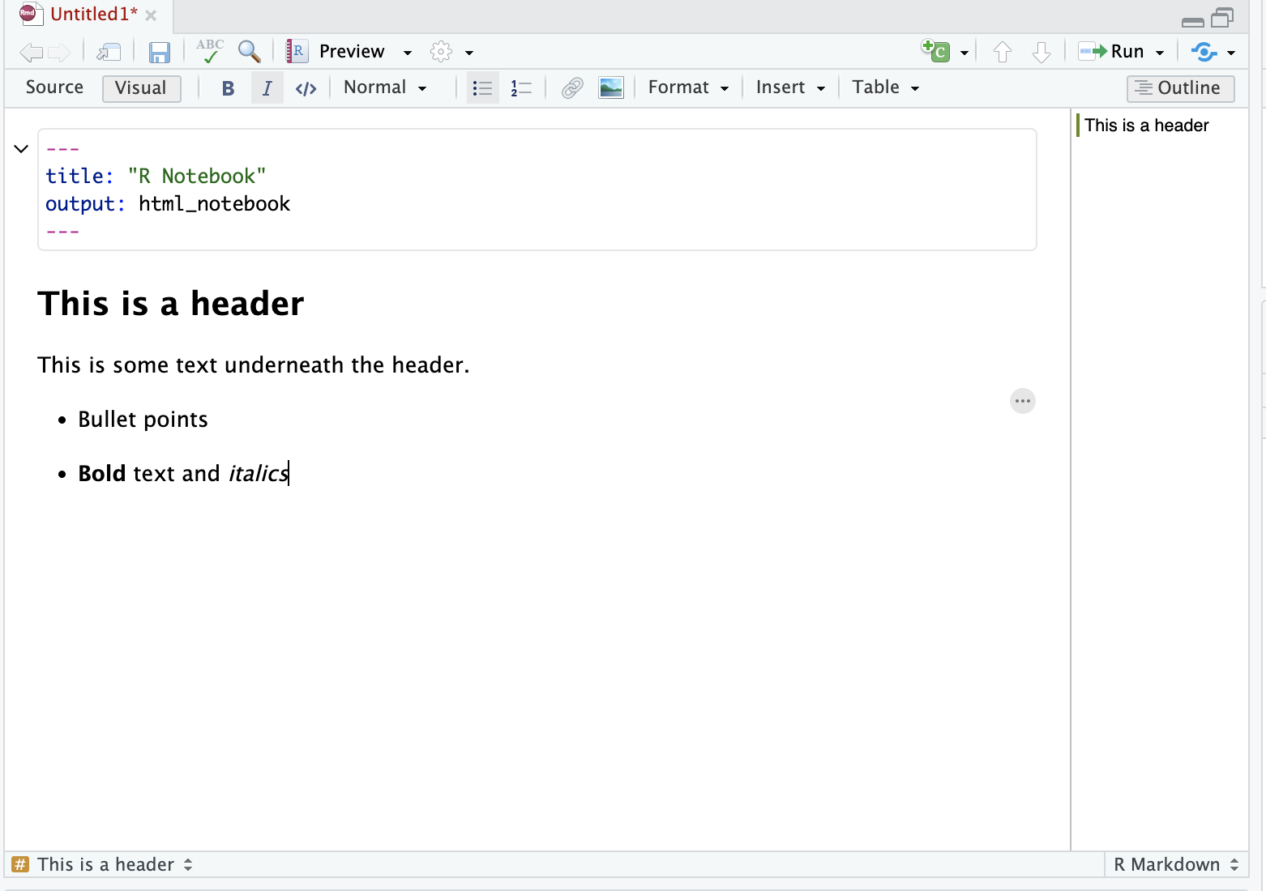Viewport: 1266px width, 891px height.
Task: Apply inline code formatting icon
Action: pos(306,88)
